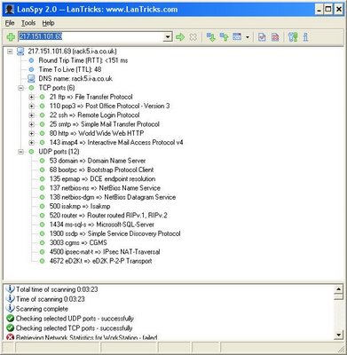Image resolution: width=347 pixels, height=355 pixels.
Task: Select the Round Trip Time (RTT) row
Action: [83, 60]
